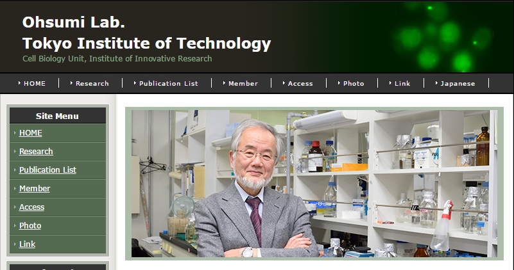514x270 pixels.
Task: Switch to Japanese in top navigation bar
Action: [x=458, y=83]
